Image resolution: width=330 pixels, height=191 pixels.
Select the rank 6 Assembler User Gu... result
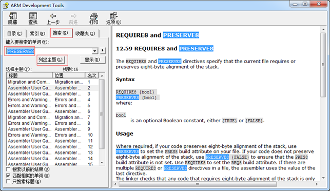pos(53,111)
